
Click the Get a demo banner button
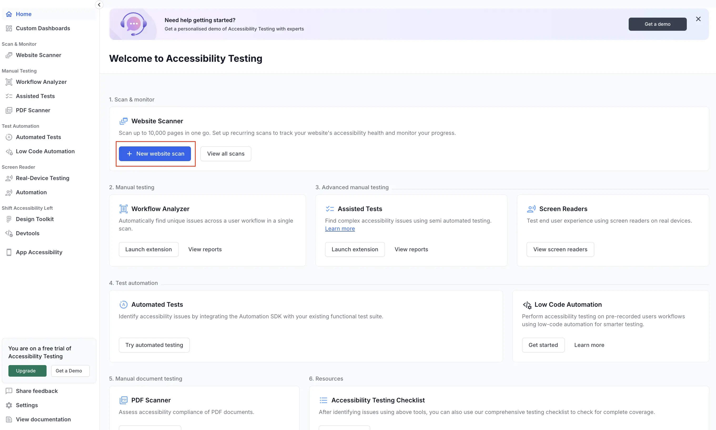657,24
